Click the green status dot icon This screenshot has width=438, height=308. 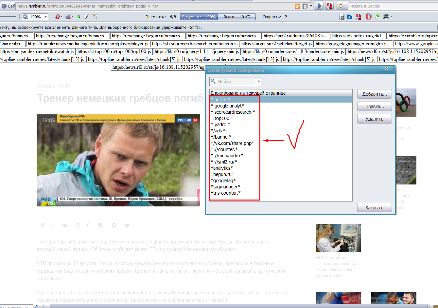pos(79,17)
